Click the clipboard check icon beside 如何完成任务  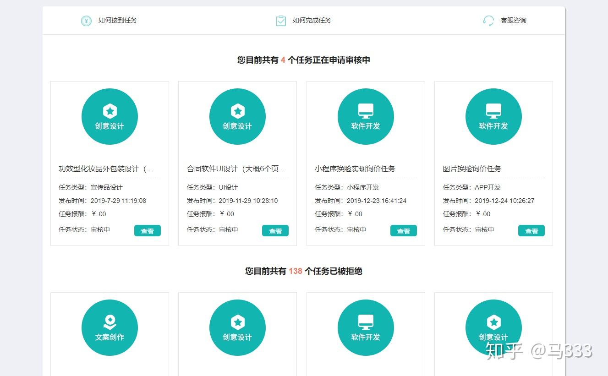tap(281, 21)
